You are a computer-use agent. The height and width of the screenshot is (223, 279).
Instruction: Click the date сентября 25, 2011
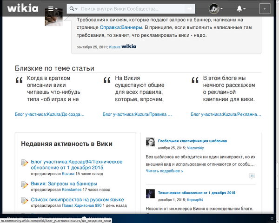pyautogui.click(x=92, y=47)
